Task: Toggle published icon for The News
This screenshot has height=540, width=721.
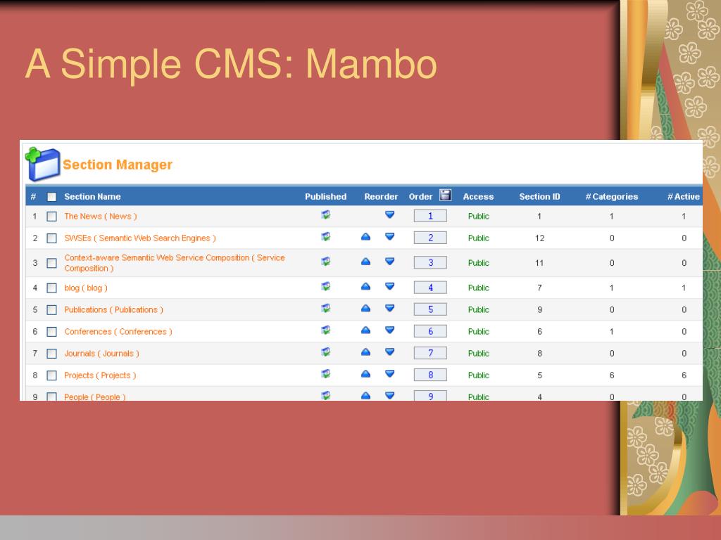Action: coord(325,214)
